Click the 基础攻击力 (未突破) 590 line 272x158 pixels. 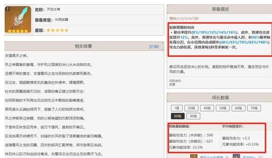[x=191, y=135]
